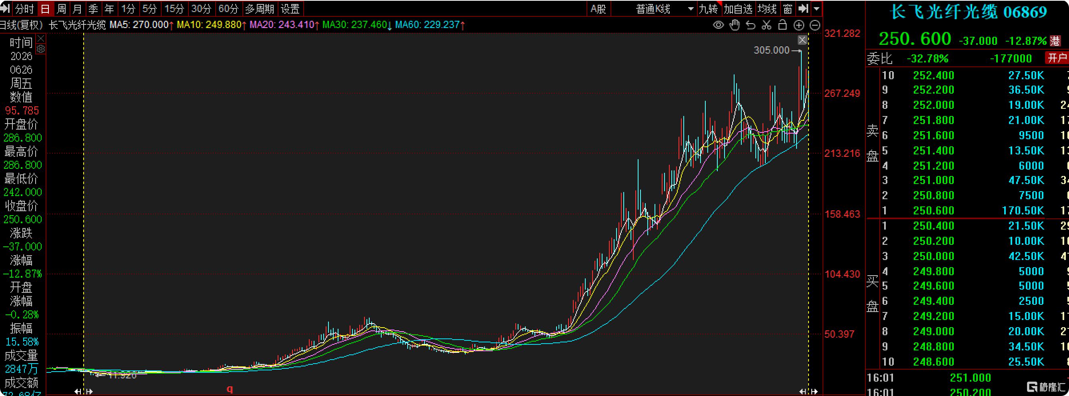Click the MA10 indicator label
1069x396 pixels.
click(212, 25)
